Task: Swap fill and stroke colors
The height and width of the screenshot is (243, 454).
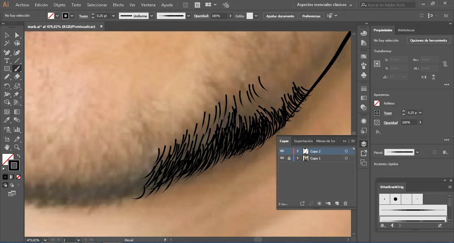Action: (x=18, y=156)
